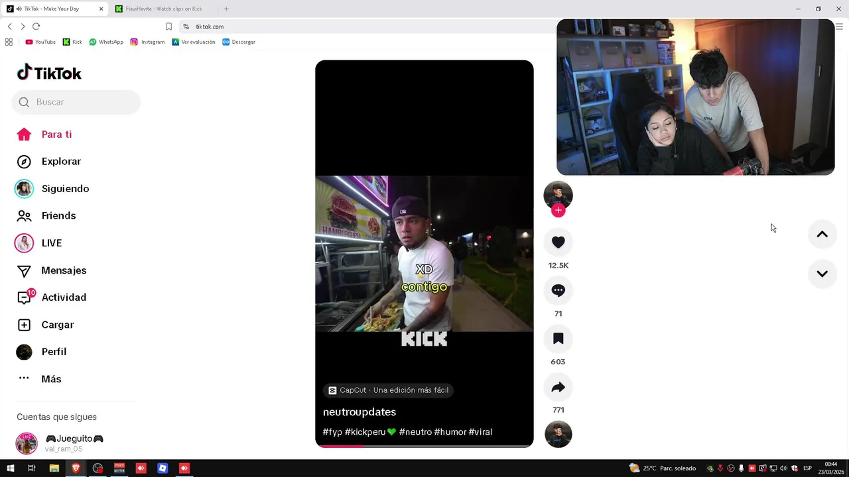Share the video using the arrow icon

[x=558, y=387]
